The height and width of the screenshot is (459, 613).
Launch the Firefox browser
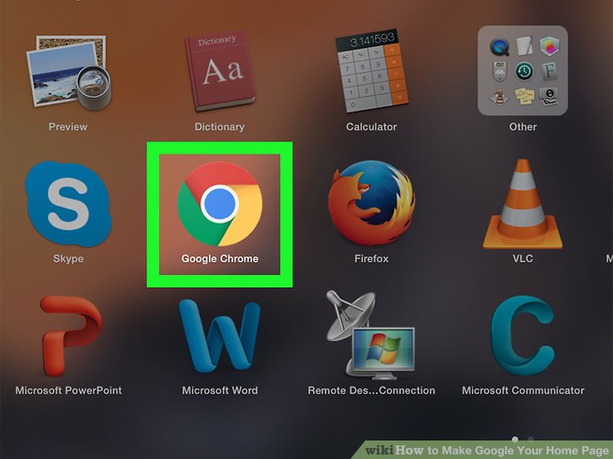[x=371, y=203]
